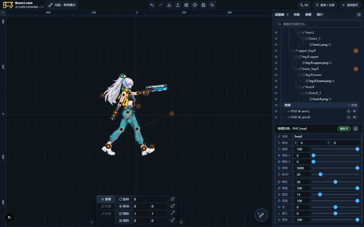Click the upload/export icon in top toolbar
Image resolution: width=364 pixels, height=227 pixels.
tap(178, 5)
